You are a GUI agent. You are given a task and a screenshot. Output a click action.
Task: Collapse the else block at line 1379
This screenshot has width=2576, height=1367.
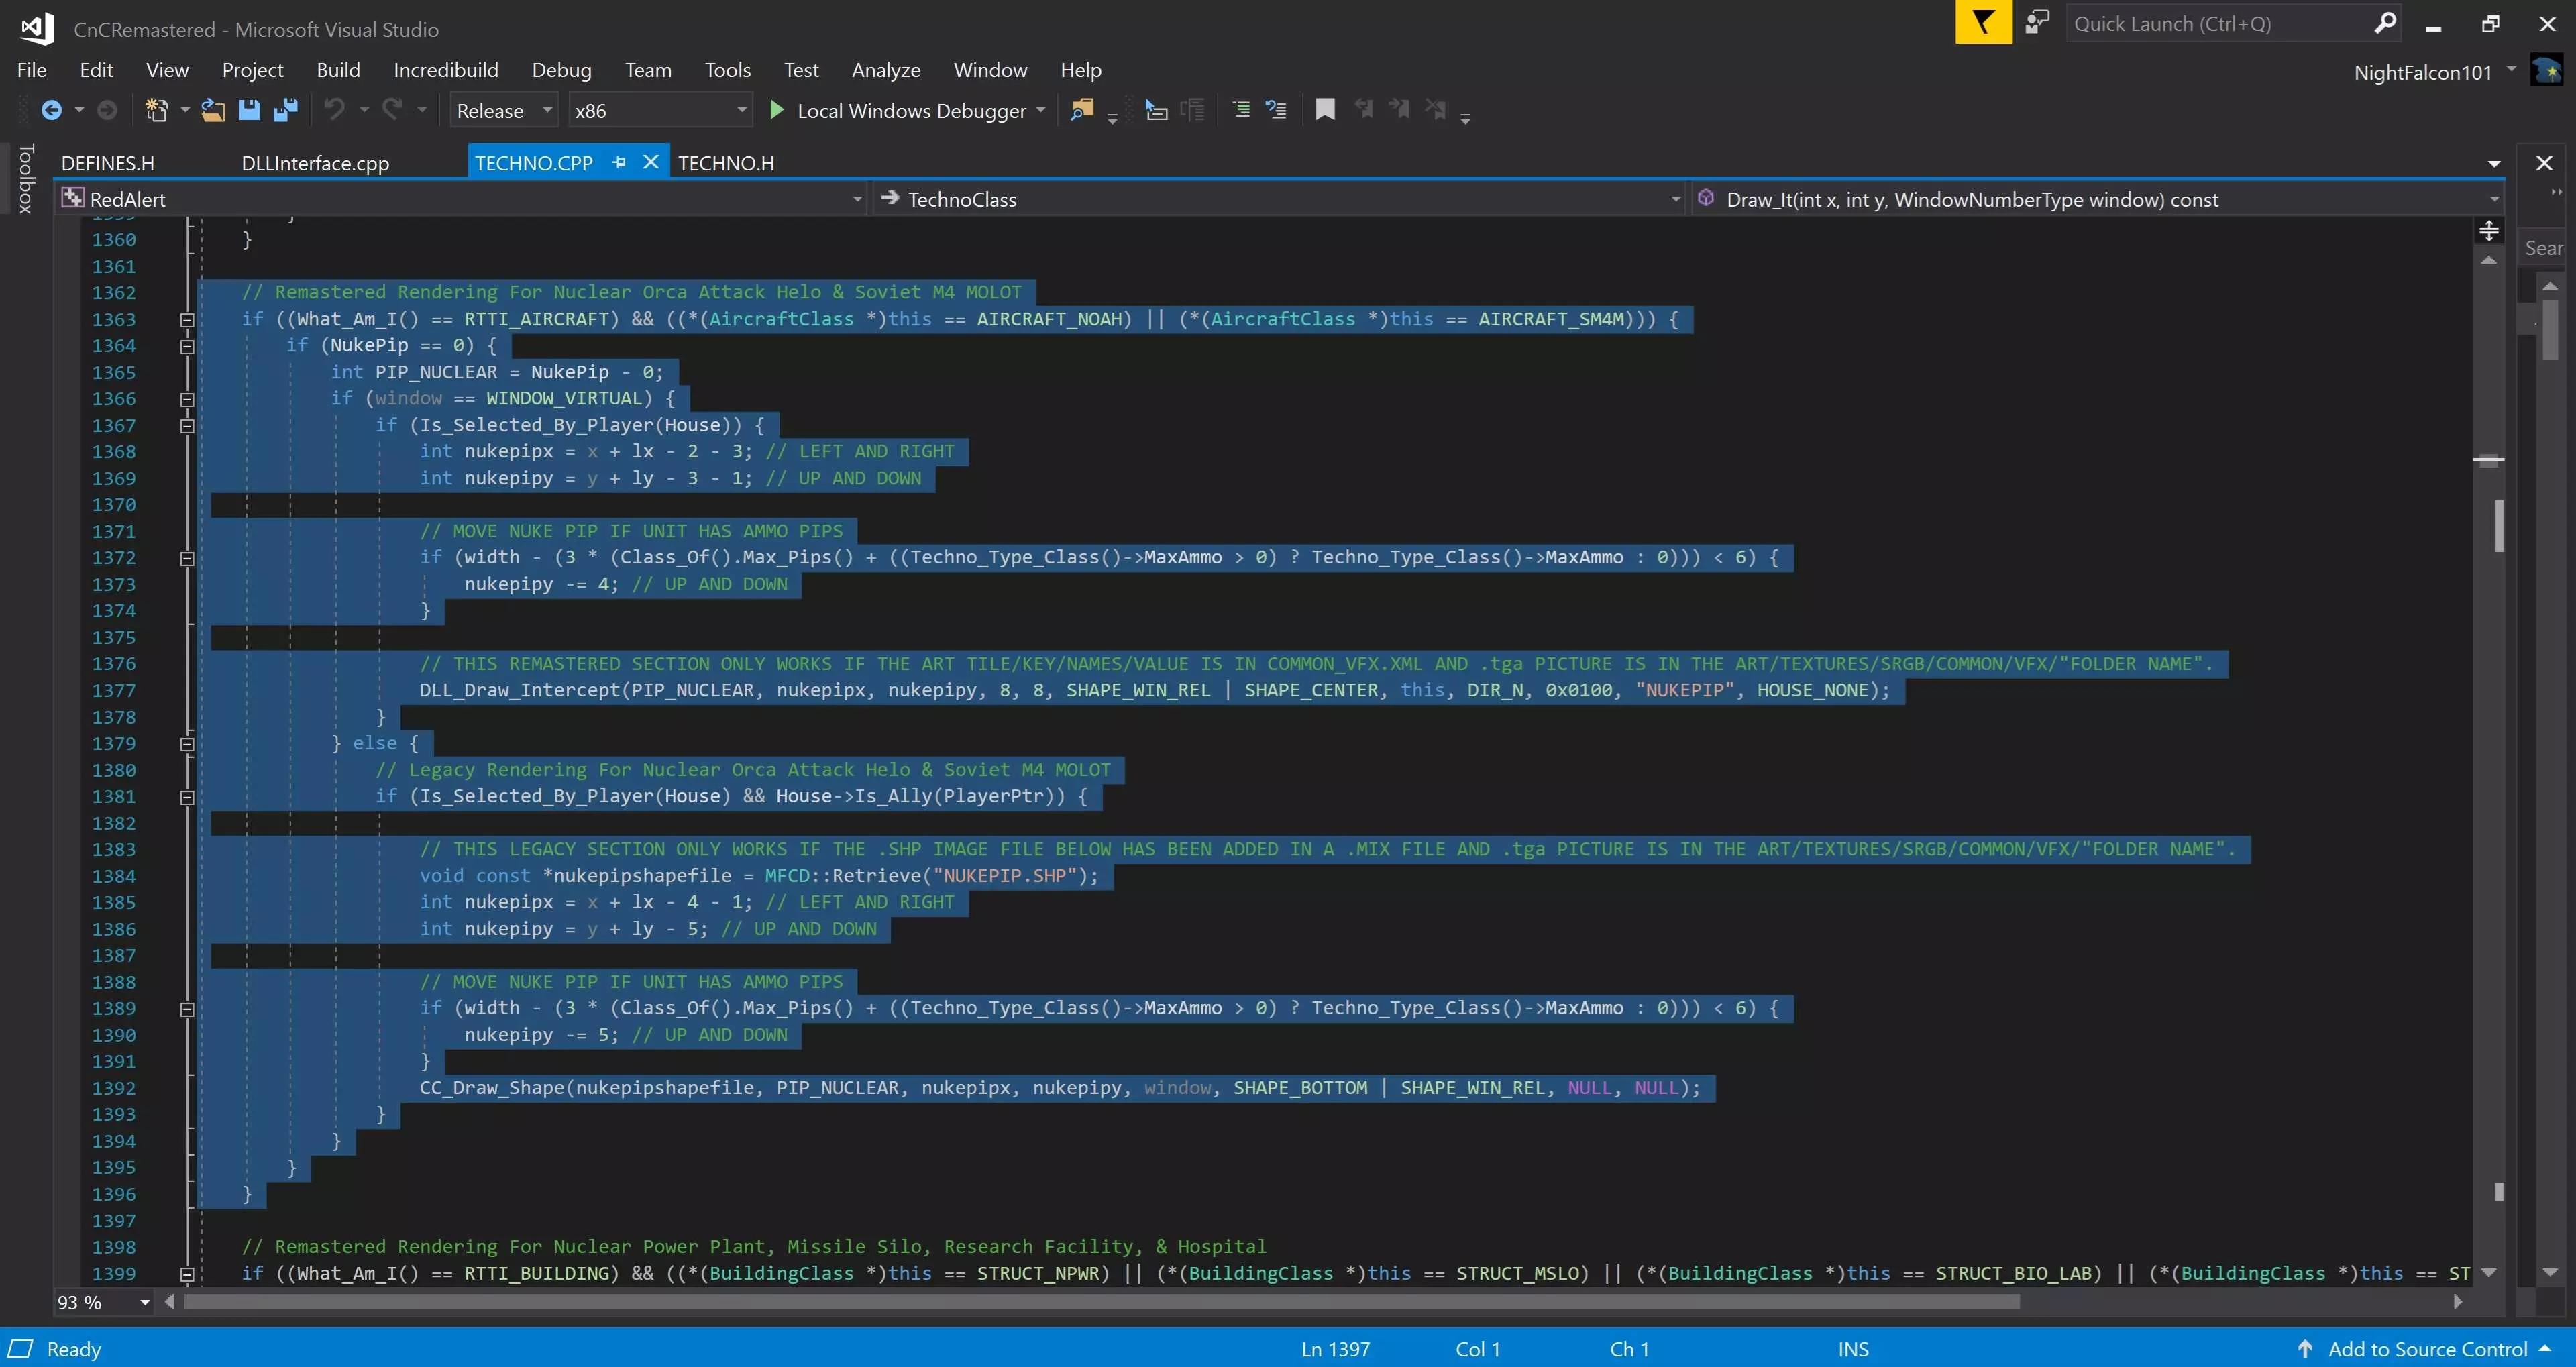pyautogui.click(x=187, y=744)
